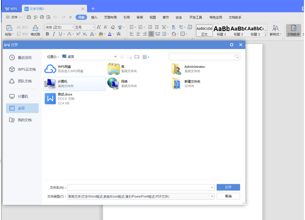Click the borders icon in ribbon

[x=183, y=34]
